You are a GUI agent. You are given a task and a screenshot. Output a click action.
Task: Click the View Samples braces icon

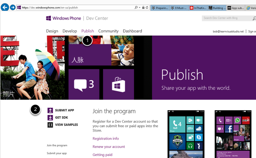coord(50,125)
